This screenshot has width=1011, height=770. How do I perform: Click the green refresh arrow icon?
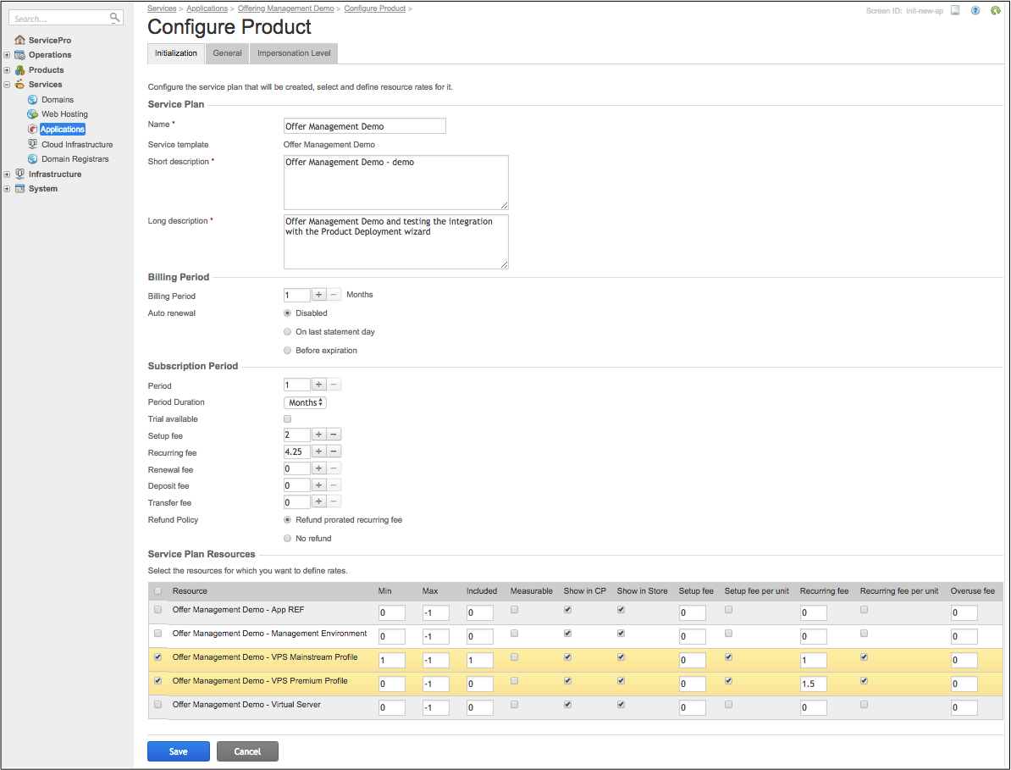click(x=996, y=11)
